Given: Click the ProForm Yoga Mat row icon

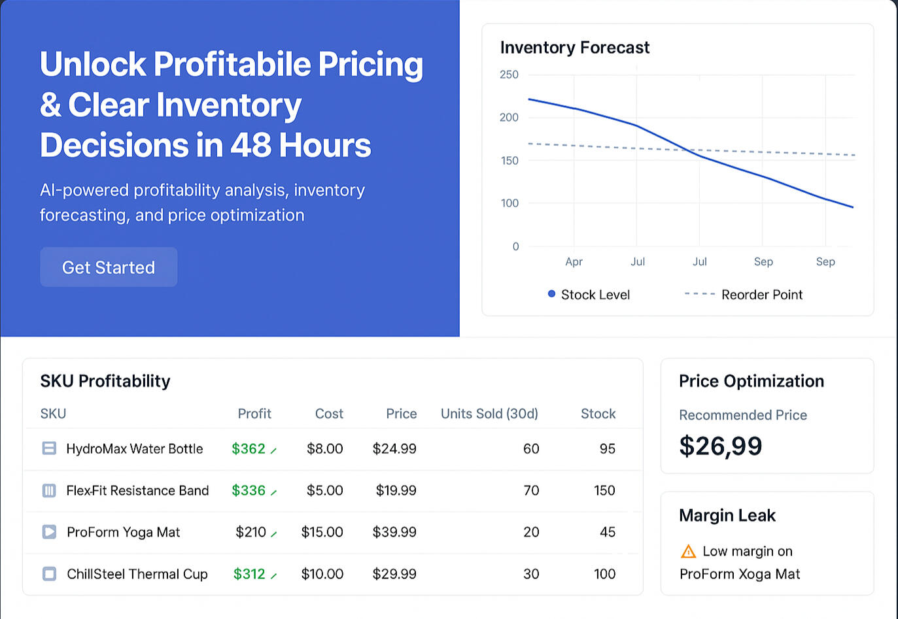Looking at the screenshot, I should click(x=49, y=532).
